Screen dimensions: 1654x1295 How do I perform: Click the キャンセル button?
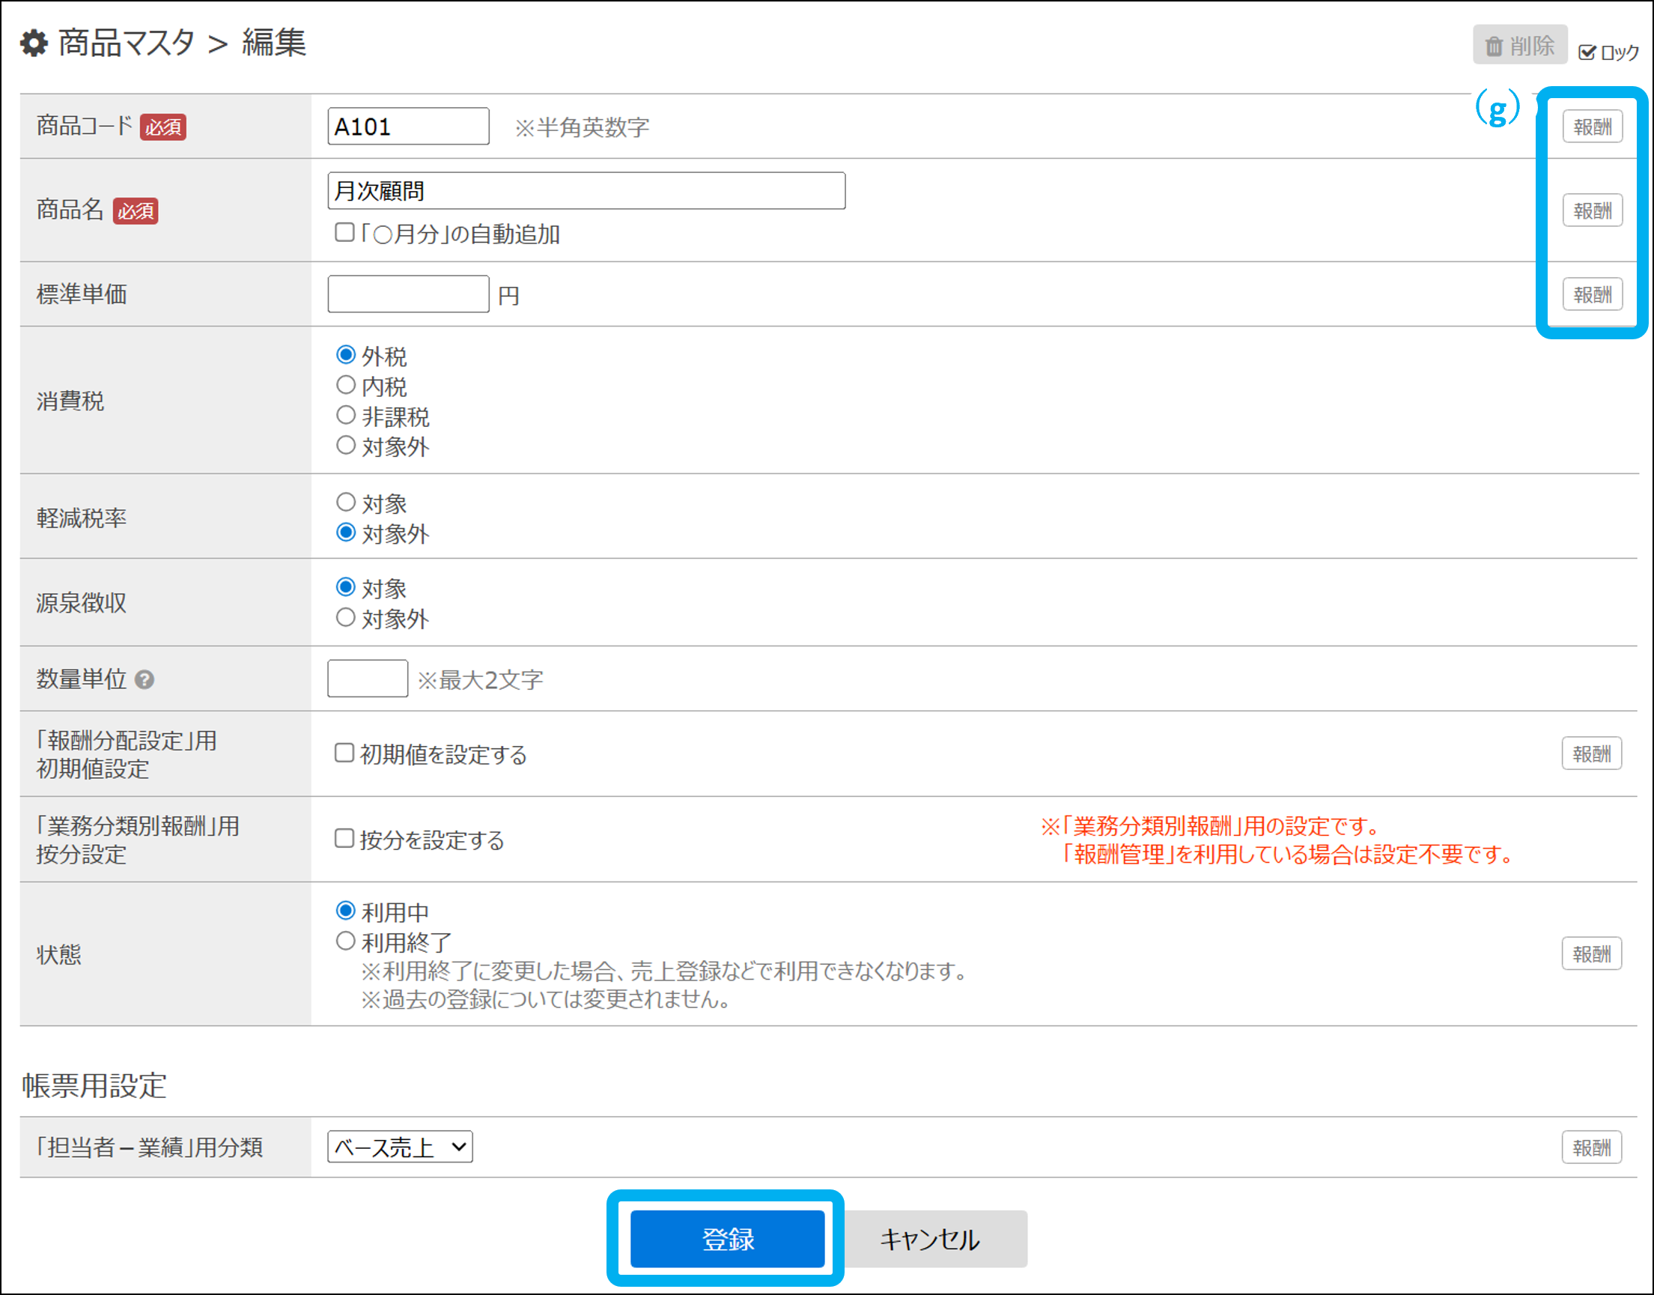tap(929, 1239)
